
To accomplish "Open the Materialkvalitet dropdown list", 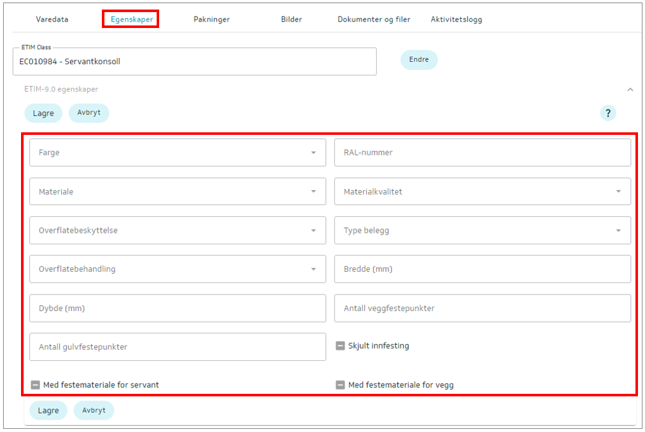I will 482,192.
